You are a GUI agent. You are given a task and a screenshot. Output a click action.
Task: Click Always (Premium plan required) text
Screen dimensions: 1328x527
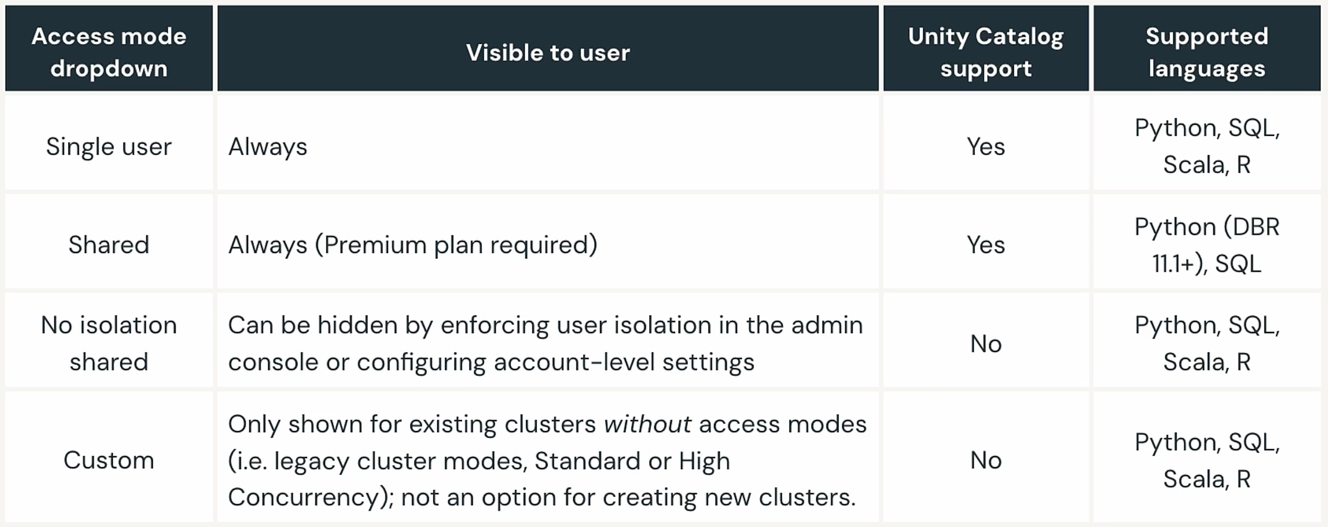tap(413, 245)
